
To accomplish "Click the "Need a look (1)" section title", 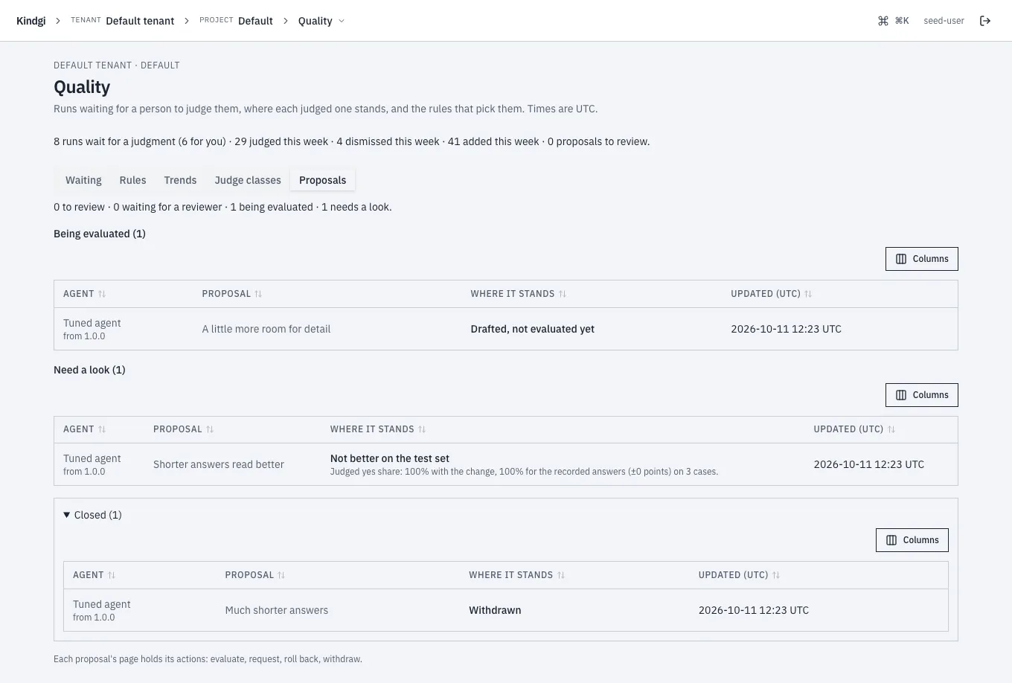I will pos(89,370).
